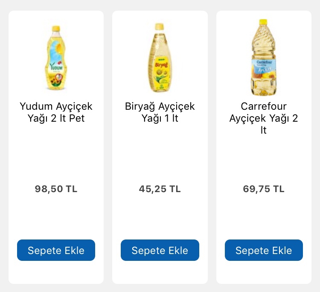Click the yellow cap of Biryağ bottle

pyautogui.click(x=159, y=26)
